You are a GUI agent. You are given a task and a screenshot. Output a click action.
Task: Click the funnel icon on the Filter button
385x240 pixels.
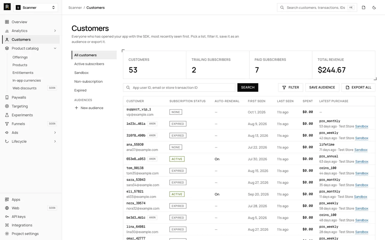284,88
